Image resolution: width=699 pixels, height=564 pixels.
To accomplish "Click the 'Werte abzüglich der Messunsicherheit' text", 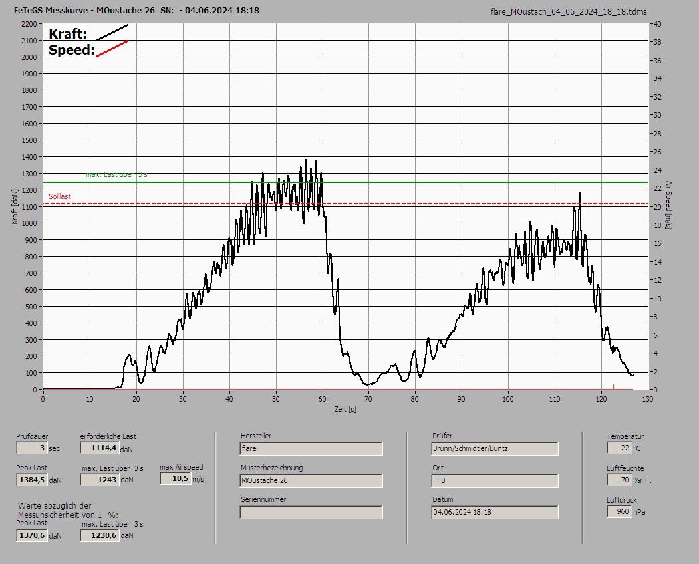I will pos(68,510).
